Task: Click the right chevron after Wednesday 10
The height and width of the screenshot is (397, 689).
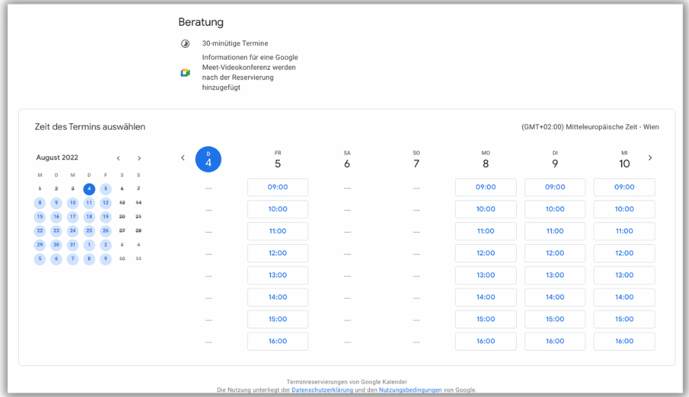Action: pos(650,157)
